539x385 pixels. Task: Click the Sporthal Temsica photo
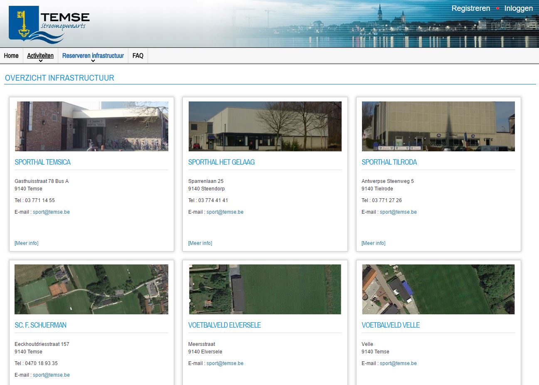pos(91,126)
